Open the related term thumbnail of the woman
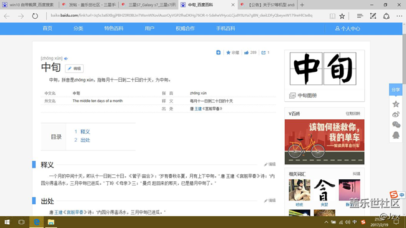 pyautogui.click(x=299, y=190)
